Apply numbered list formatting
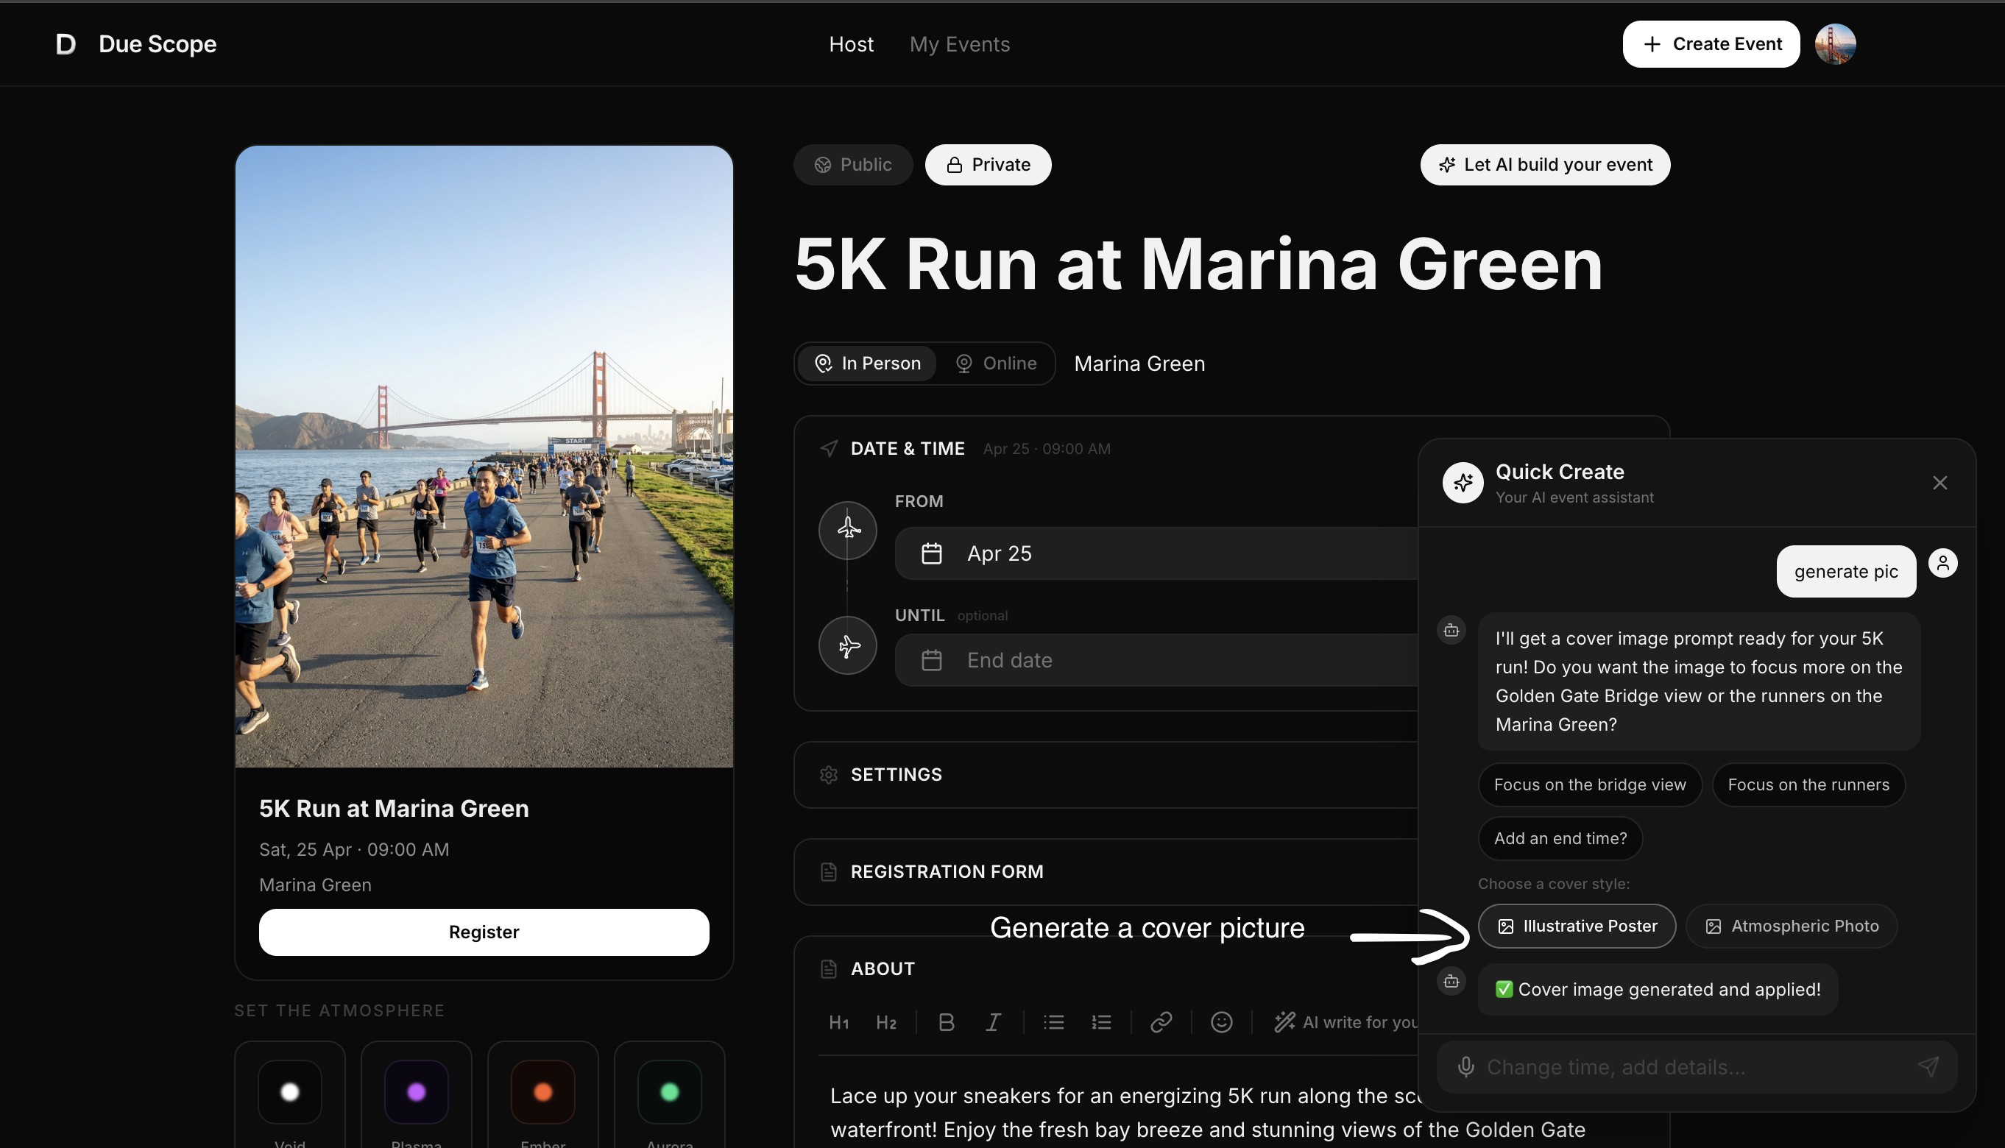 tap(1101, 1023)
